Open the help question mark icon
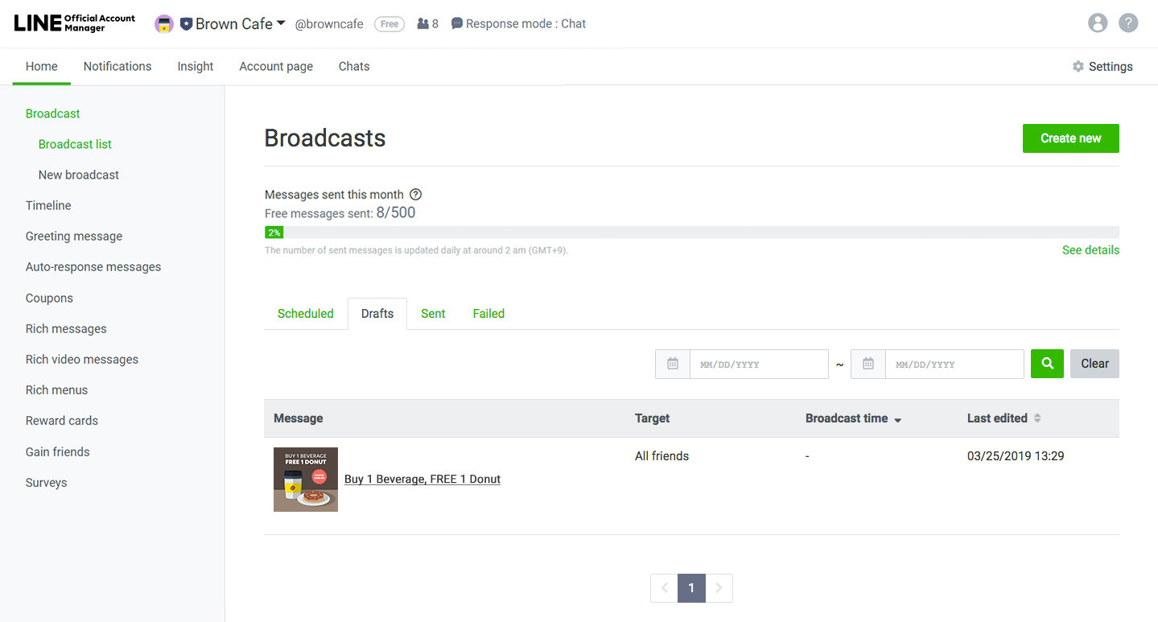 (x=1129, y=23)
